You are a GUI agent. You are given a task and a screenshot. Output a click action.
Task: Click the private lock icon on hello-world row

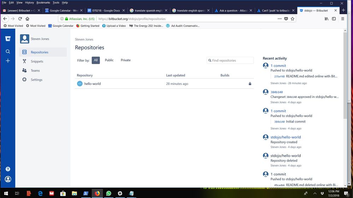pos(250,83)
